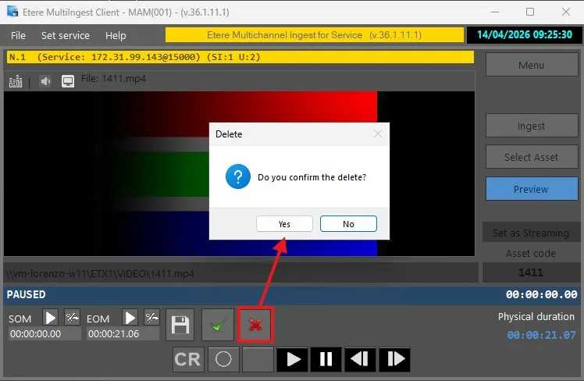Image resolution: width=584 pixels, height=381 pixels.
Task: Click the red X delete icon
Action: [x=255, y=325]
